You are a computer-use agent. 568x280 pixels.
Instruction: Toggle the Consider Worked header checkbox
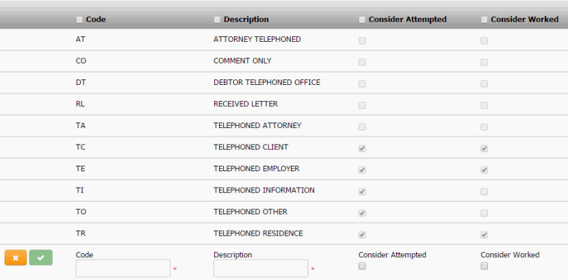(485, 20)
